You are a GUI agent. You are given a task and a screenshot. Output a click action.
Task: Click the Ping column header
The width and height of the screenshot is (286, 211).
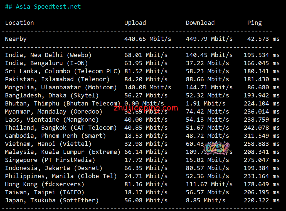pos(254,23)
